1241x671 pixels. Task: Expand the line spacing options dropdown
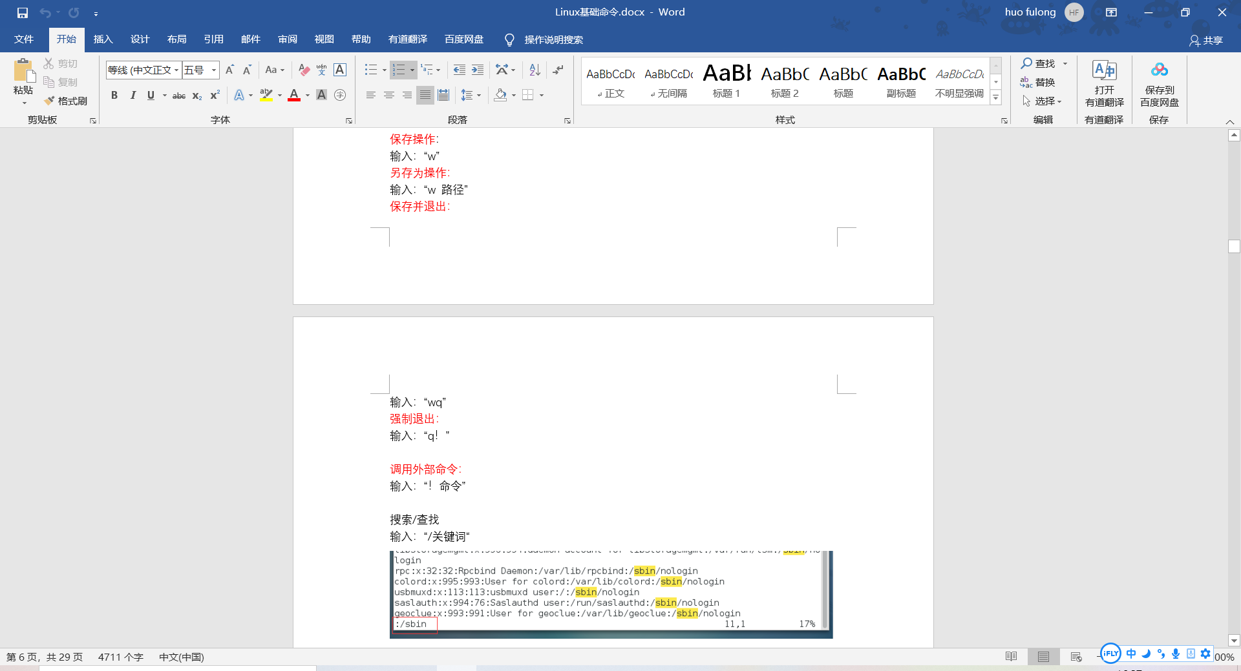(x=480, y=95)
